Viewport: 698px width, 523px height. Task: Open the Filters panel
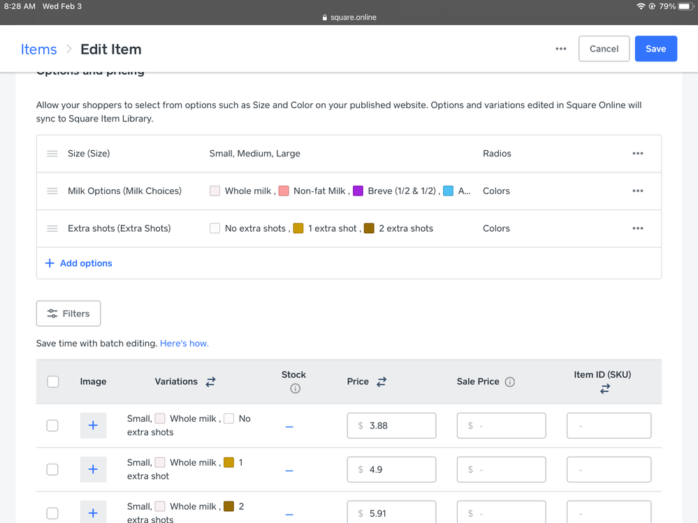click(x=68, y=314)
